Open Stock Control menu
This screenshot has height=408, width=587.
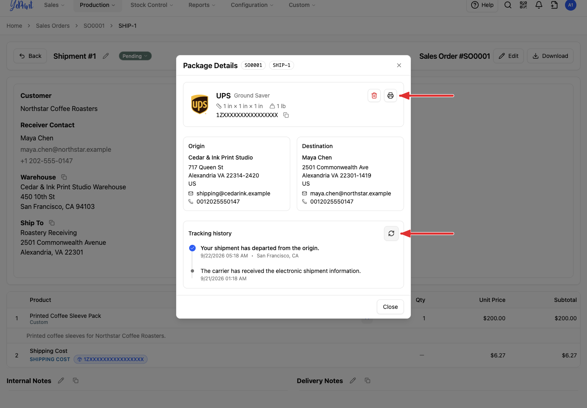[x=152, y=5]
